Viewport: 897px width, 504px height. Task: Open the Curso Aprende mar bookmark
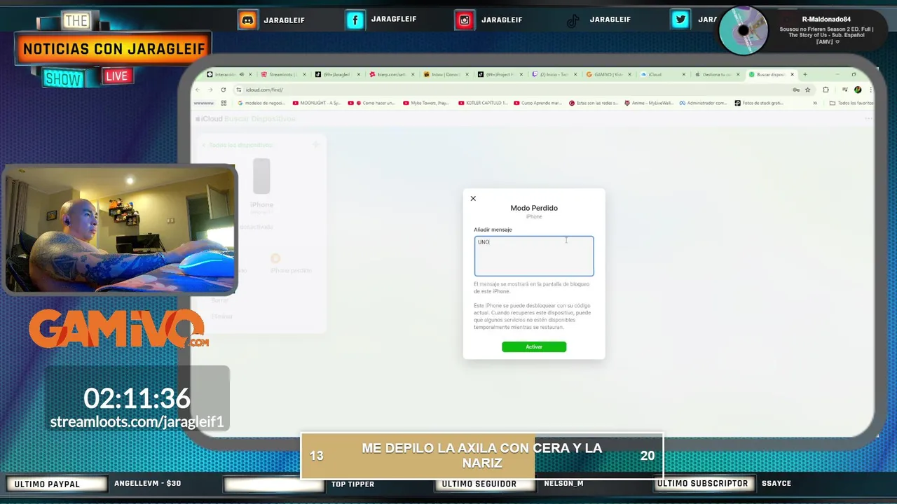point(537,103)
